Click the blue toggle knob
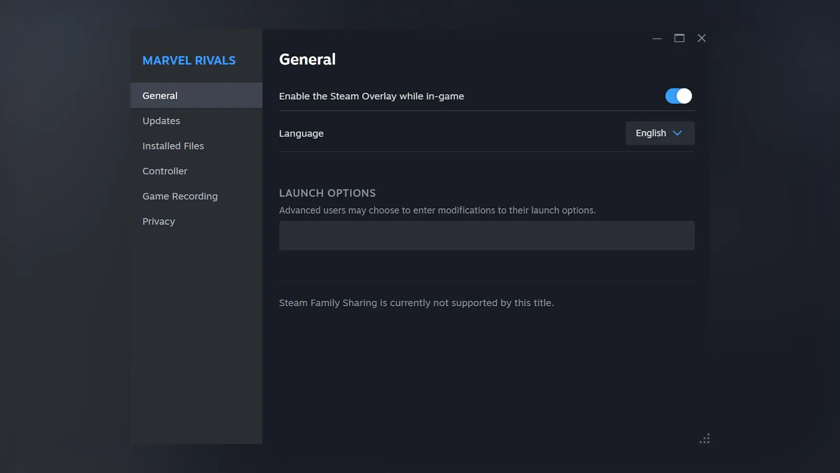Image resolution: width=840 pixels, height=473 pixels. pos(683,96)
